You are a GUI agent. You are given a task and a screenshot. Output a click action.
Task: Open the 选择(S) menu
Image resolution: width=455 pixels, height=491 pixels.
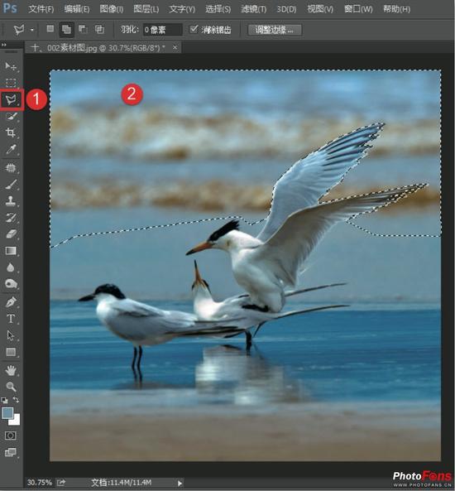tap(218, 9)
